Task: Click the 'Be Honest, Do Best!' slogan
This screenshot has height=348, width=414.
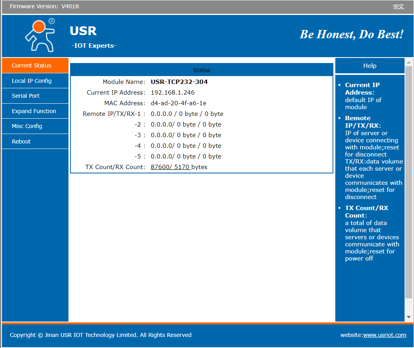Action: pos(351,34)
